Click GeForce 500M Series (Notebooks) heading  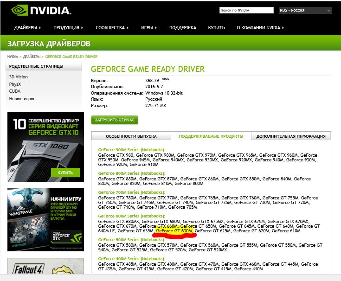tap(132, 240)
